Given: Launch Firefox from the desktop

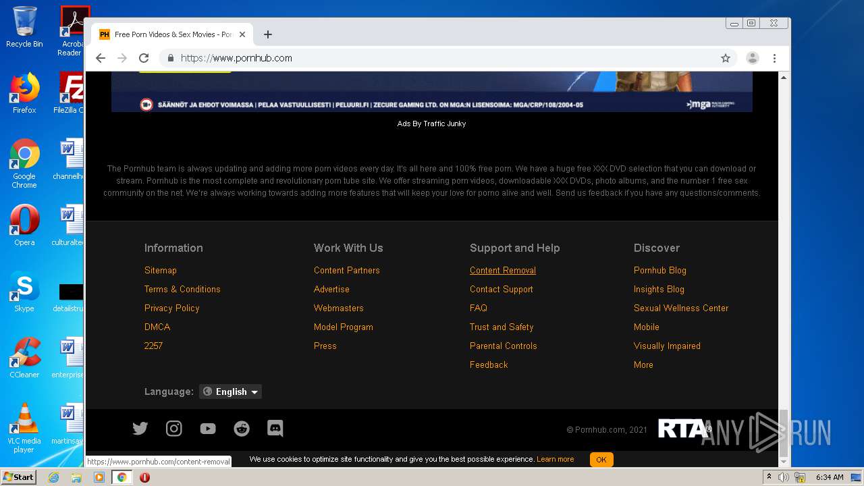Looking at the screenshot, I should coord(24,93).
